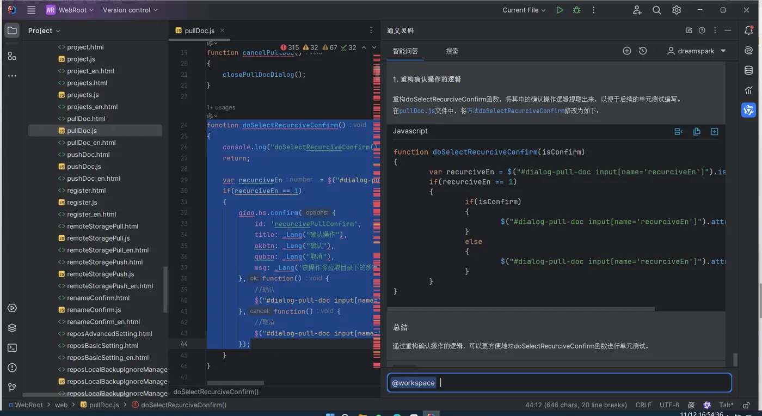Click the pullDoc.js breadcrumb
Screen dimensions: 762x416
100,405
